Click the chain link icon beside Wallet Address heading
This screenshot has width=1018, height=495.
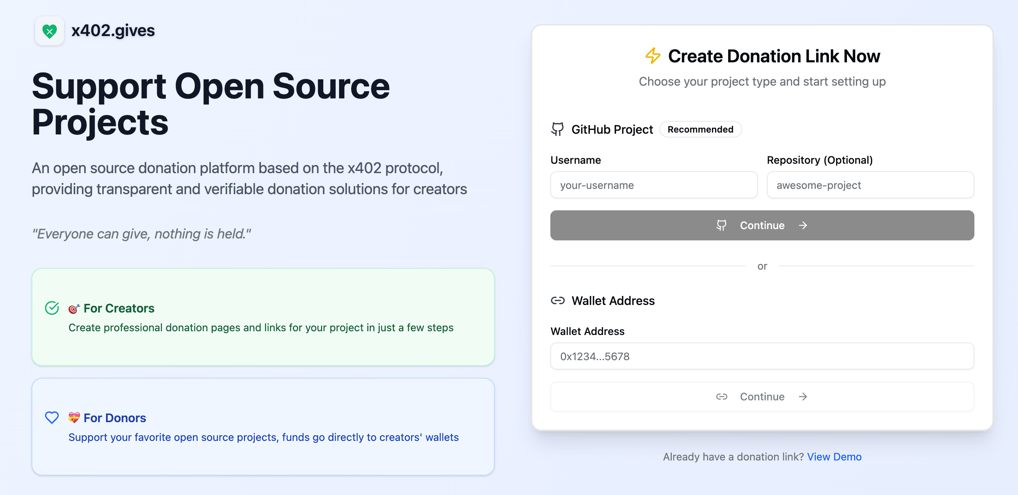click(557, 300)
